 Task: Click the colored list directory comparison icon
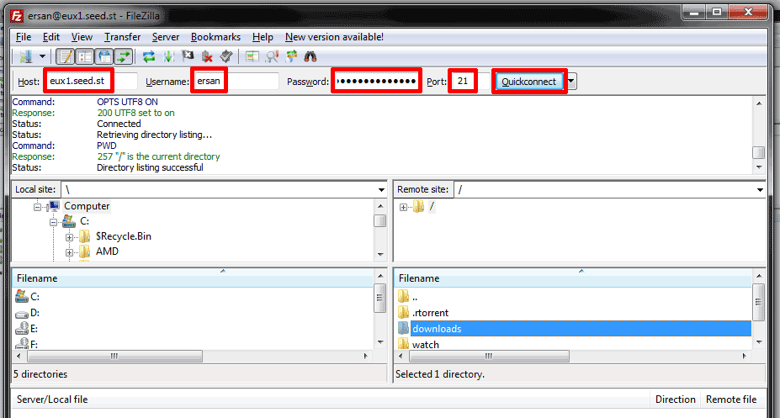[x=252, y=56]
